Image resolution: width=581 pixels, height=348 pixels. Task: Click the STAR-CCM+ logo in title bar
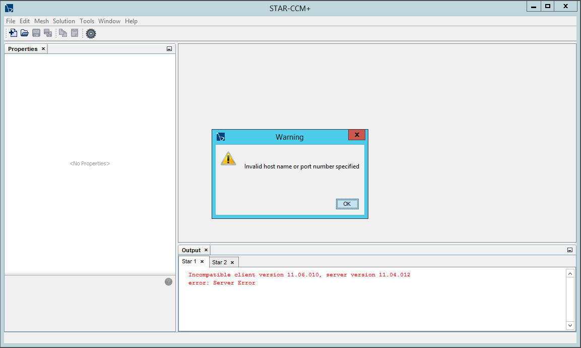click(x=9, y=8)
